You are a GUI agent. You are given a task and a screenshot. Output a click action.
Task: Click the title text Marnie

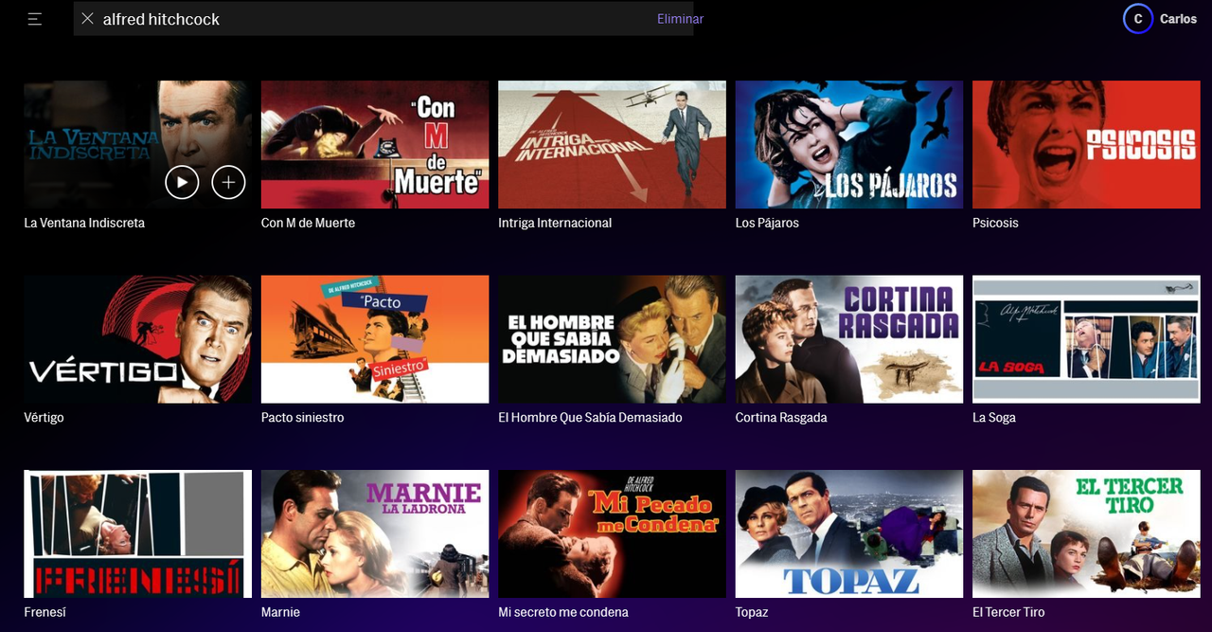pyautogui.click(x=280, y=612)
